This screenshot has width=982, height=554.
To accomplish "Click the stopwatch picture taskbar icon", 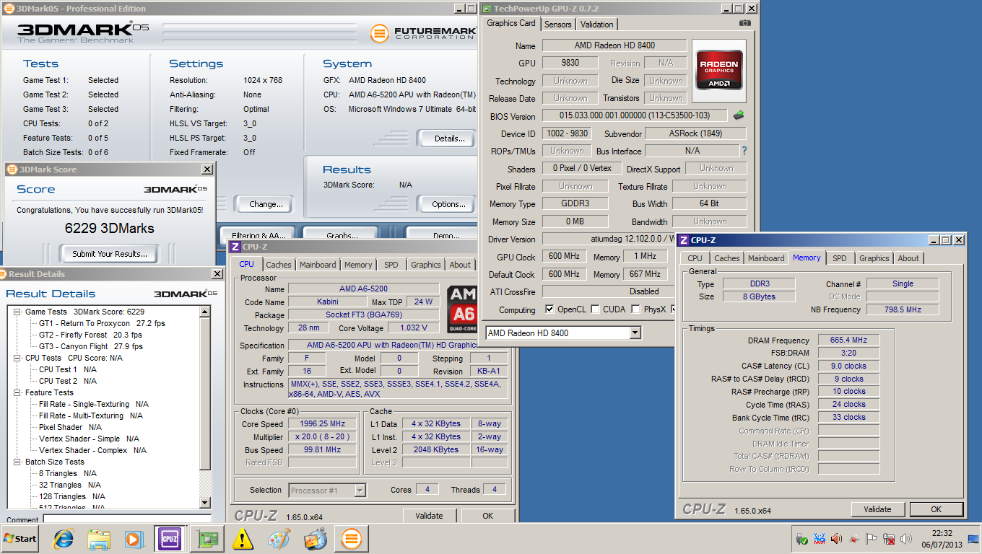I will click(316, 539).
